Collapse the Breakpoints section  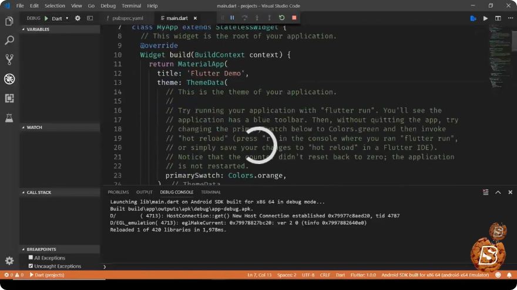60,249
